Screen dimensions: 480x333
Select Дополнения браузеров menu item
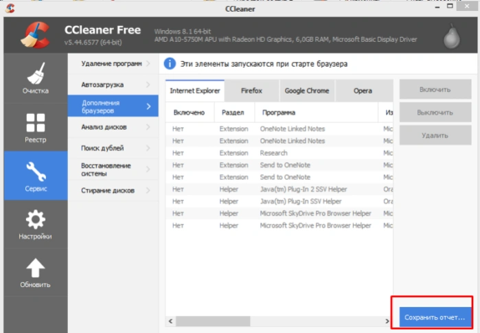coord(113,106)
